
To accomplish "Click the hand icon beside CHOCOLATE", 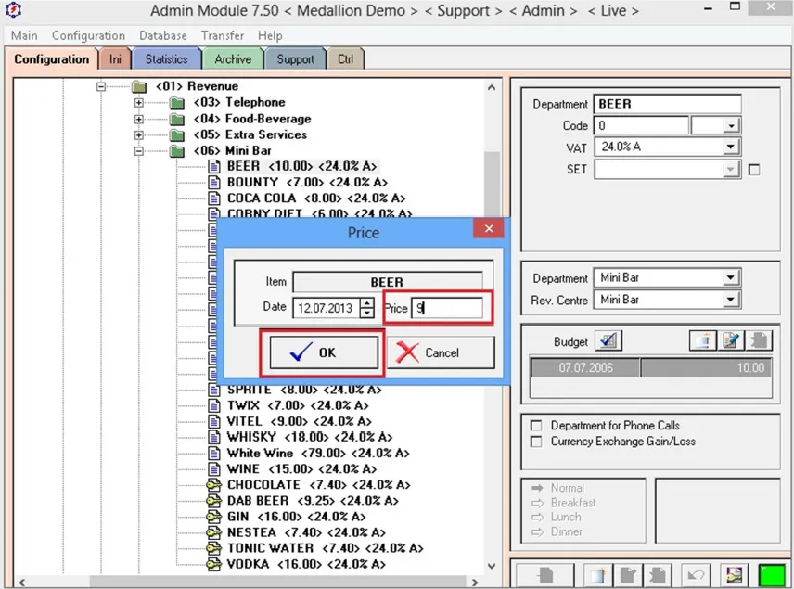I will 214,485.
